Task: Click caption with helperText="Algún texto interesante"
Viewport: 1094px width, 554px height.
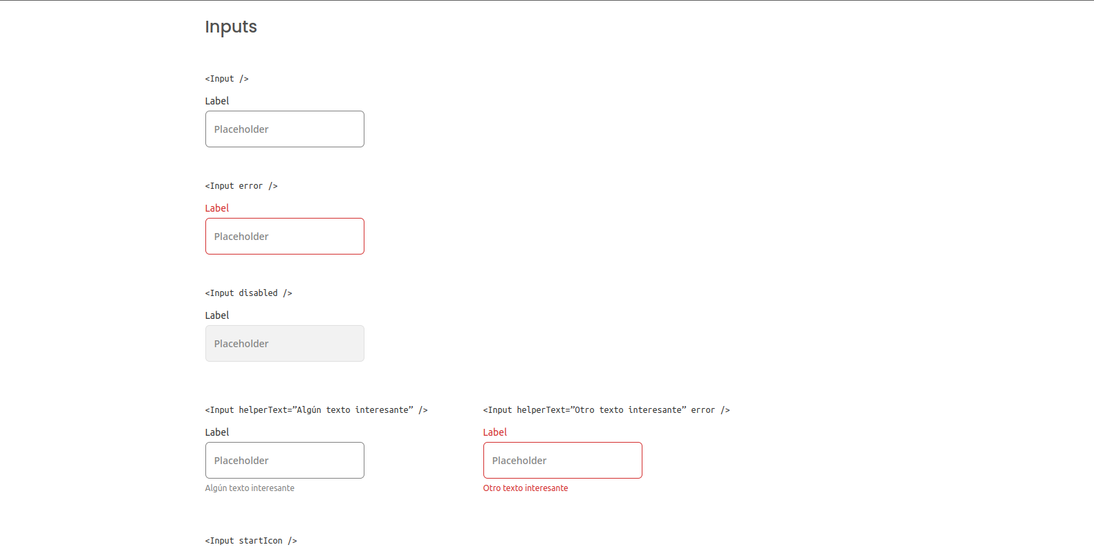Action: pyautogui.click(x=316, y=410)
